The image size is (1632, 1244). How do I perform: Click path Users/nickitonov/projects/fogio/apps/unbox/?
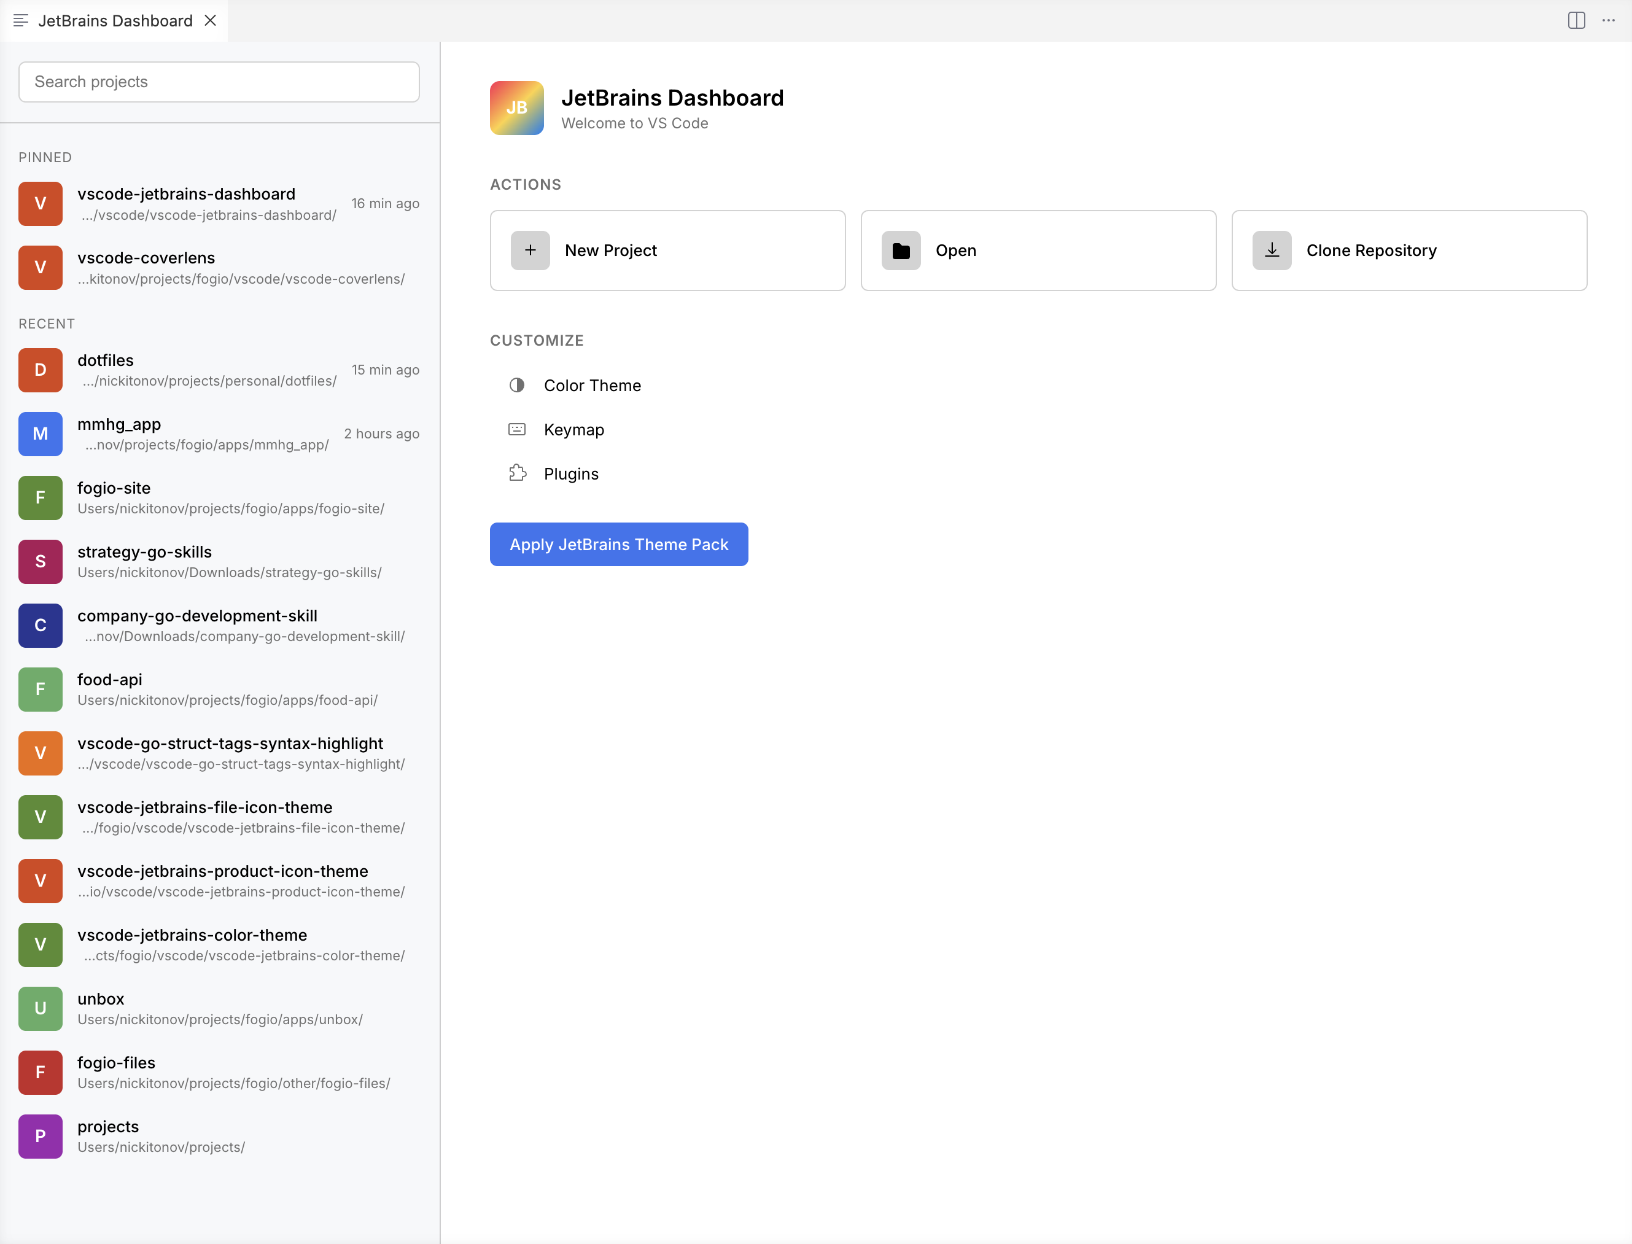pyautogui.click(x=220, y=1020)
